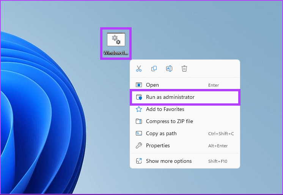This screenshot has height=195, width=283.
Task: Select Run as administrator
Action: (170, 97)
